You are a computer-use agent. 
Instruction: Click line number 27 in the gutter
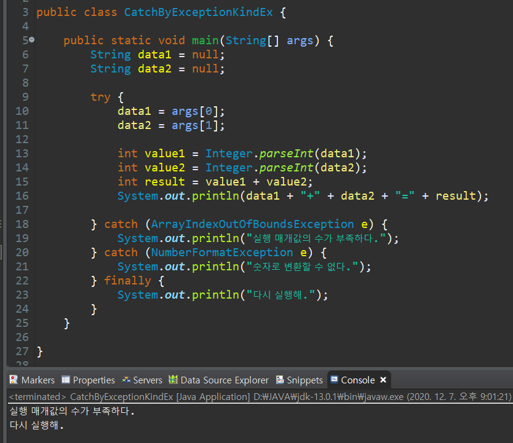tap(22, 351)
